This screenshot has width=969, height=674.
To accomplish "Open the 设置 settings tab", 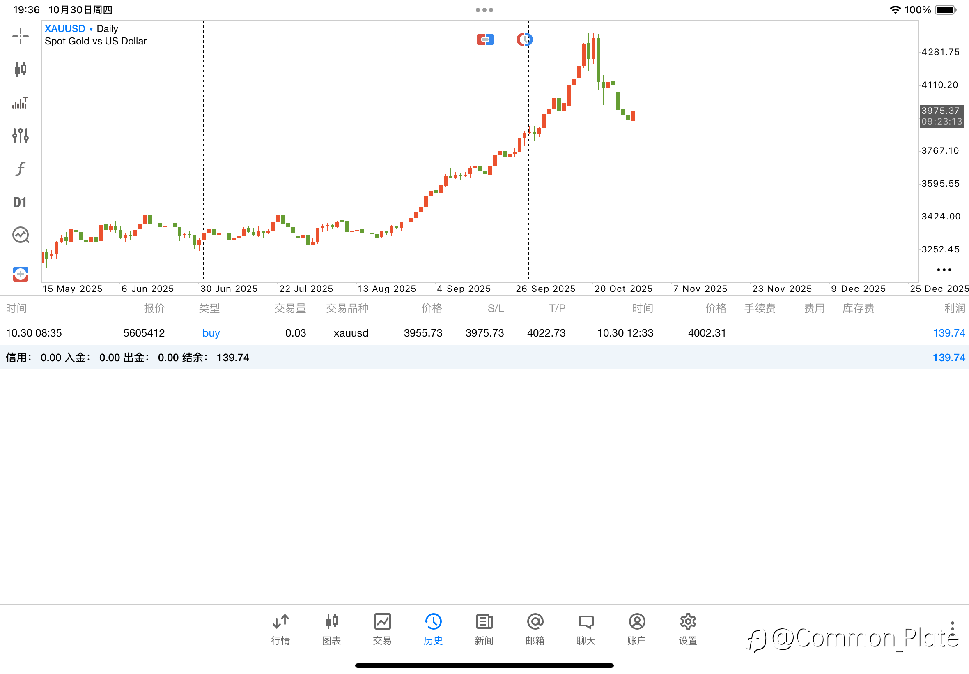I will click(688, 629).
